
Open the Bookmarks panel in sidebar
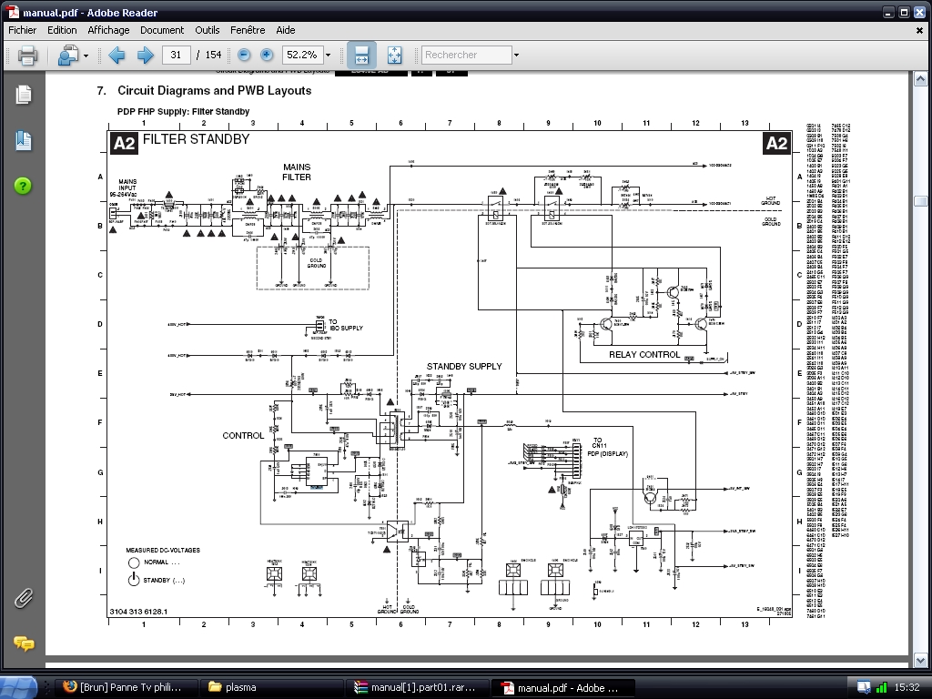(24, 141)
